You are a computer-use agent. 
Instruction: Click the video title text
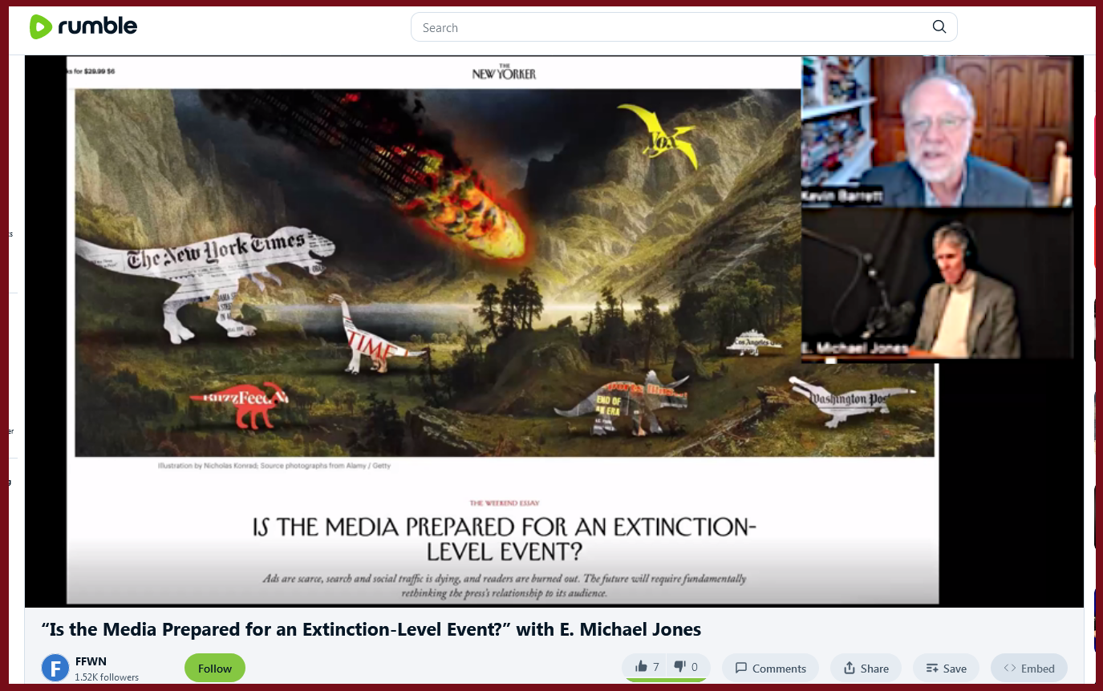[x=371, y=629]
